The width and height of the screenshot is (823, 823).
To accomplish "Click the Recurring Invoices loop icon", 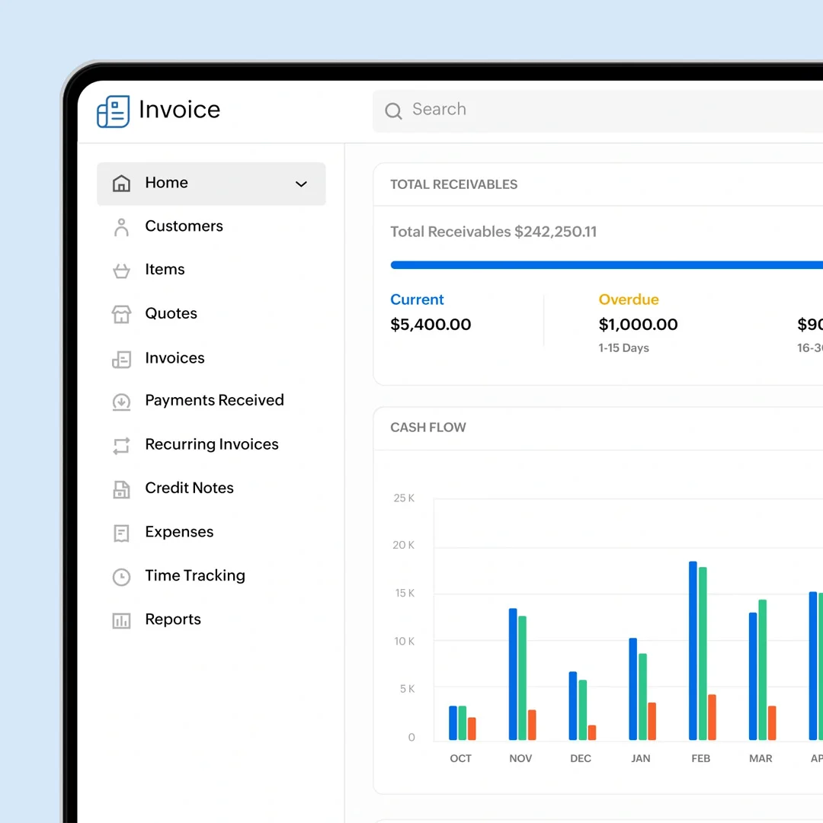I will point(122,444).
